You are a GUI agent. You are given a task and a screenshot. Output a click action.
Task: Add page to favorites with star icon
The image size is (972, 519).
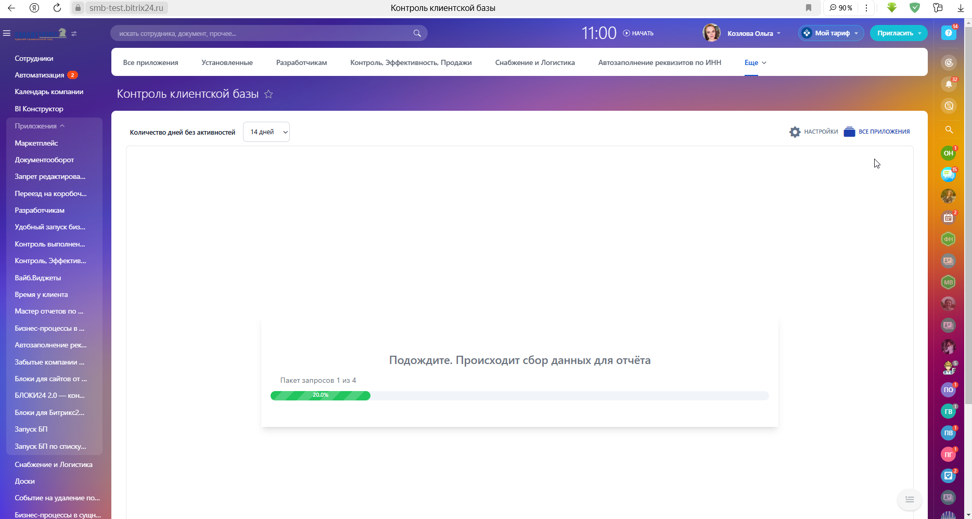(268, 94)
